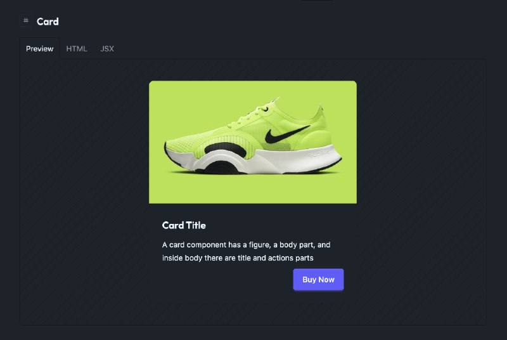This screenshot has height=340, width=507.
Task: Click the Card Title heading
Action: coord(184,225)
